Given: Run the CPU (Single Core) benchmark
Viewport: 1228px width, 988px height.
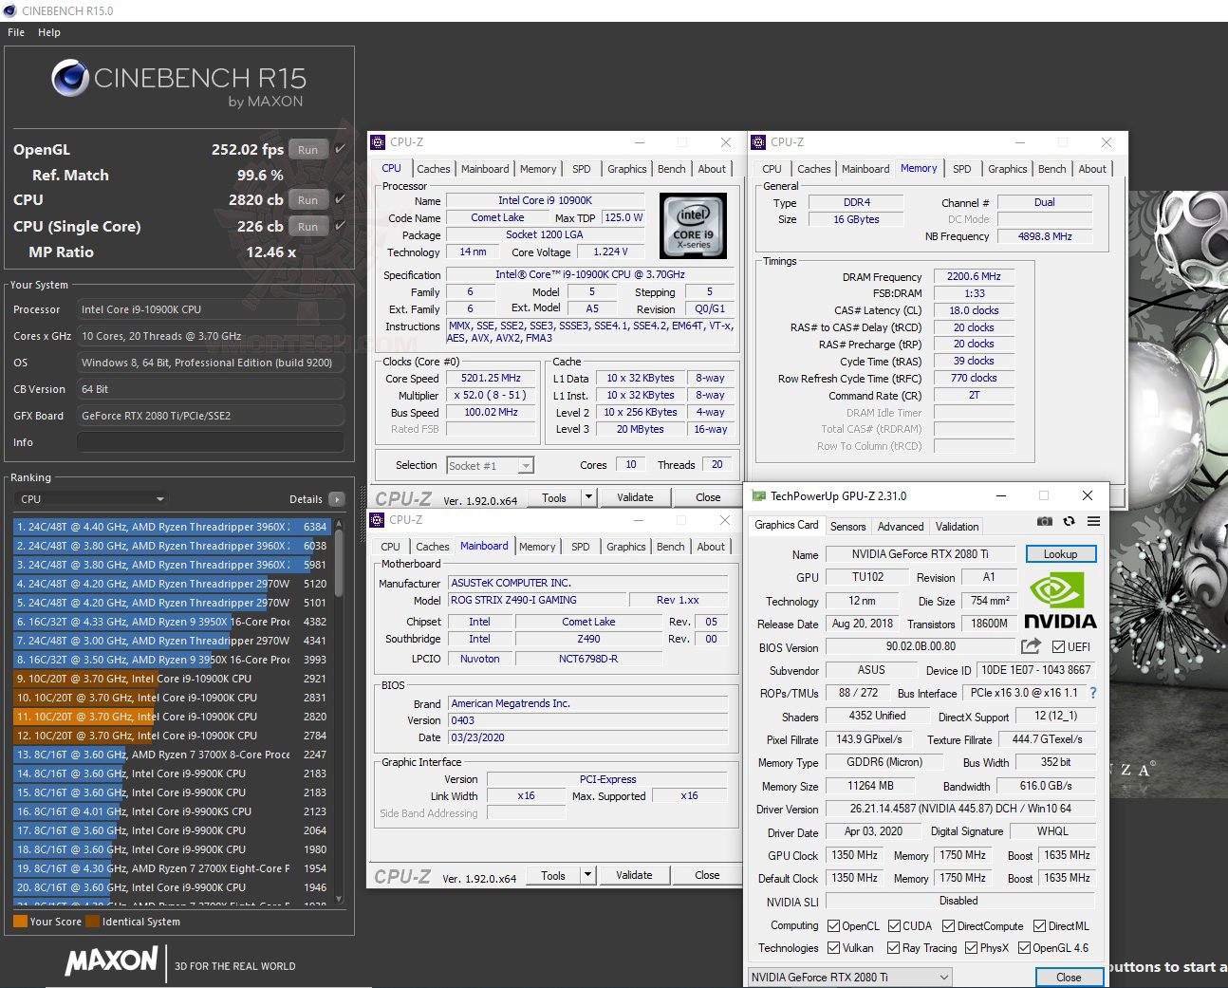Looking at the screenshot, I should 307,226.
